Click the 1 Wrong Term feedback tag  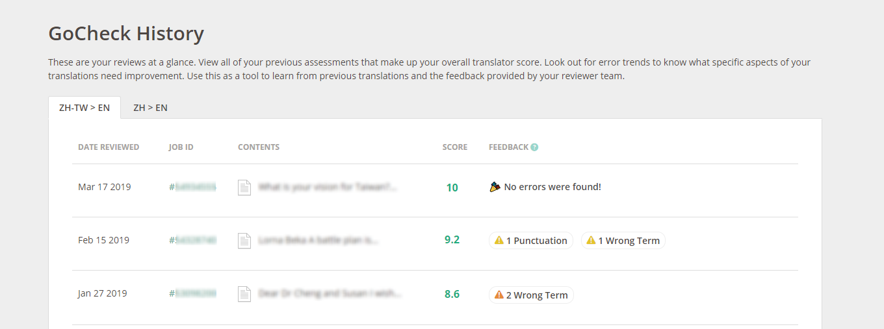pos(623,241)
